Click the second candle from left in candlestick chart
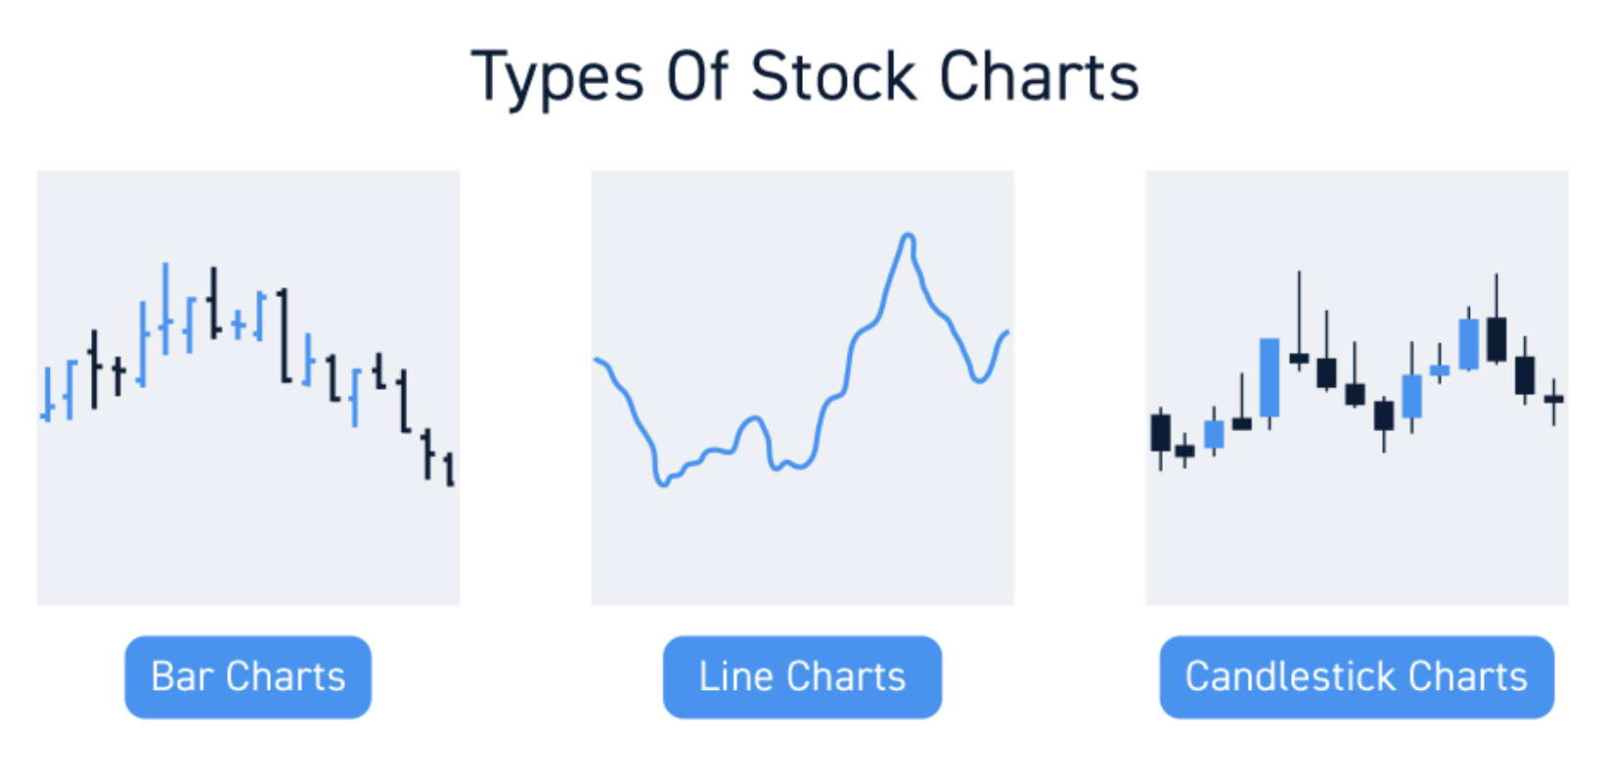This screenshot has height=774, width=1604. pyautogui.click(x=1184, y=451)
